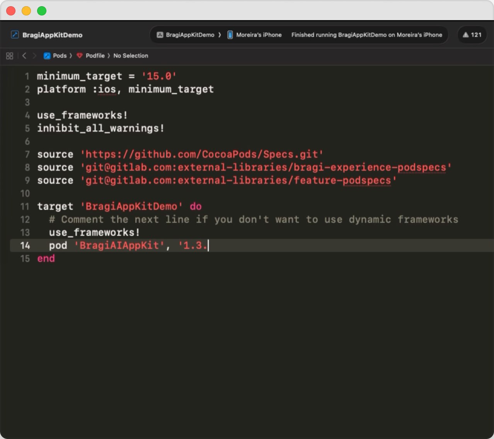Click the 'BragiAppKitDemo' target string
The image size is (494, 439).
pyautogui.click(x=131, y=206)
